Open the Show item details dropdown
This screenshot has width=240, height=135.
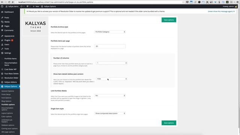click(112, 79)
